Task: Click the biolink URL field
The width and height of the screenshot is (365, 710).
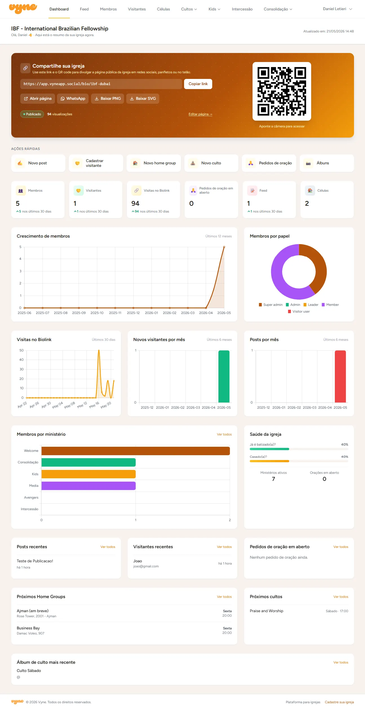Action: click(101, 84)
